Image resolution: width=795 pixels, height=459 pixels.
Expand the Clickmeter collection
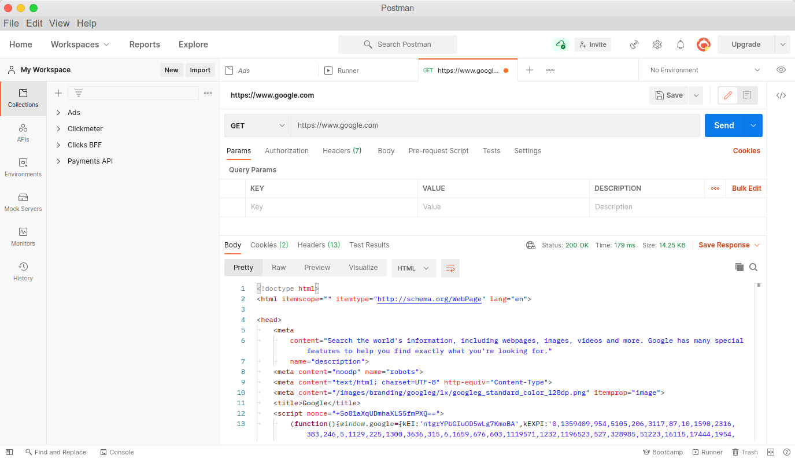(58, 129)
